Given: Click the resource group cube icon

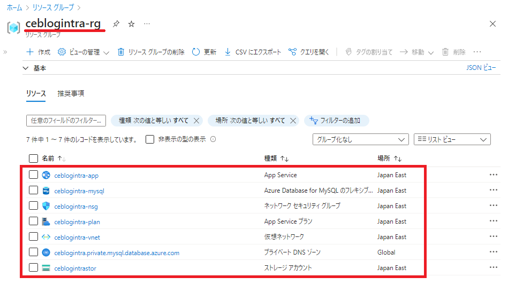Looking at the screenshot, I should point(13,27).
